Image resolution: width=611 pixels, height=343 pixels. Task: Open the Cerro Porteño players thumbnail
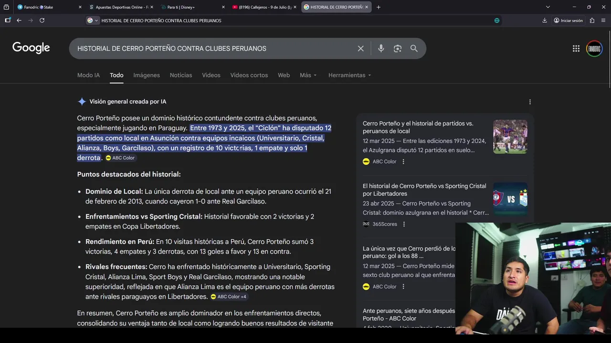pyautogui.click(x=510, y=137)
